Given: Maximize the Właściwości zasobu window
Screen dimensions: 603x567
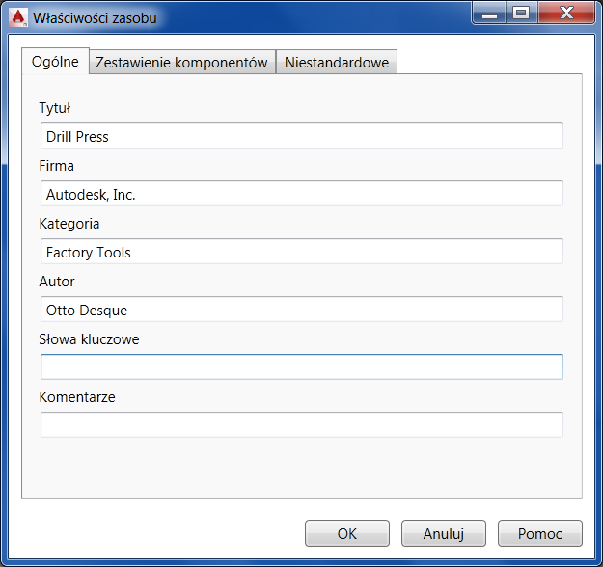Looking at the screenshot, I should click(521, 13).
